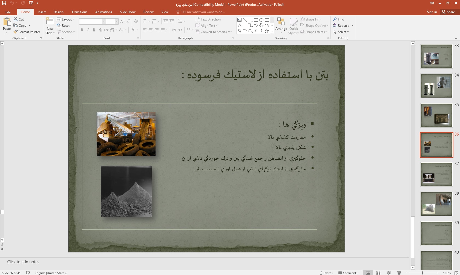
Task: Click the Save icon in title bar
Action: point(4,3)
